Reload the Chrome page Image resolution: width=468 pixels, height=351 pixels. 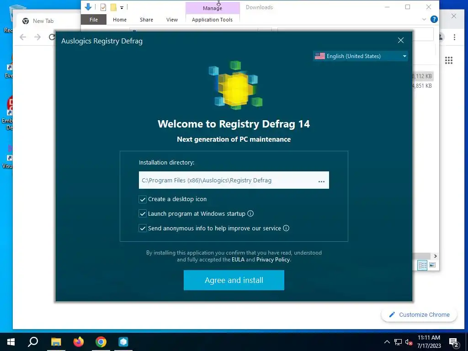click(52, 37)
